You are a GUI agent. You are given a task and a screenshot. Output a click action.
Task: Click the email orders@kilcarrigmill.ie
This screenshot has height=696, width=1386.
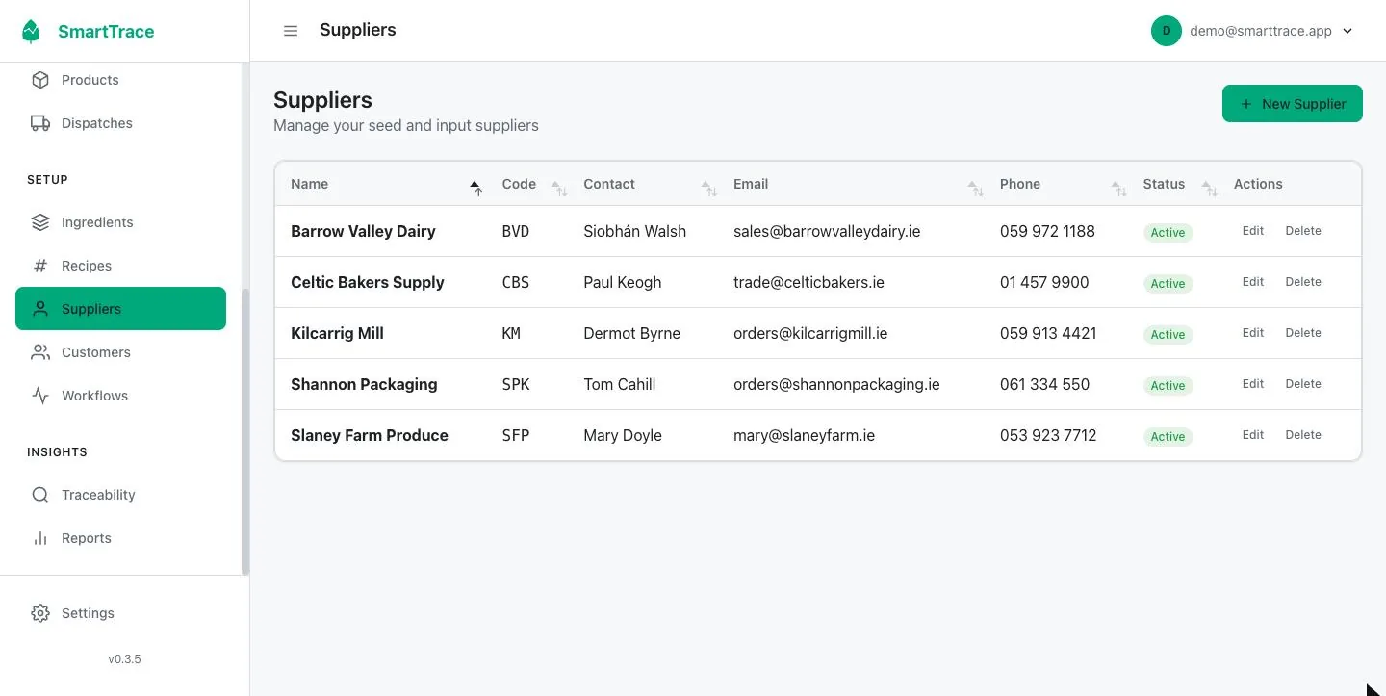(x=810, y=333)
